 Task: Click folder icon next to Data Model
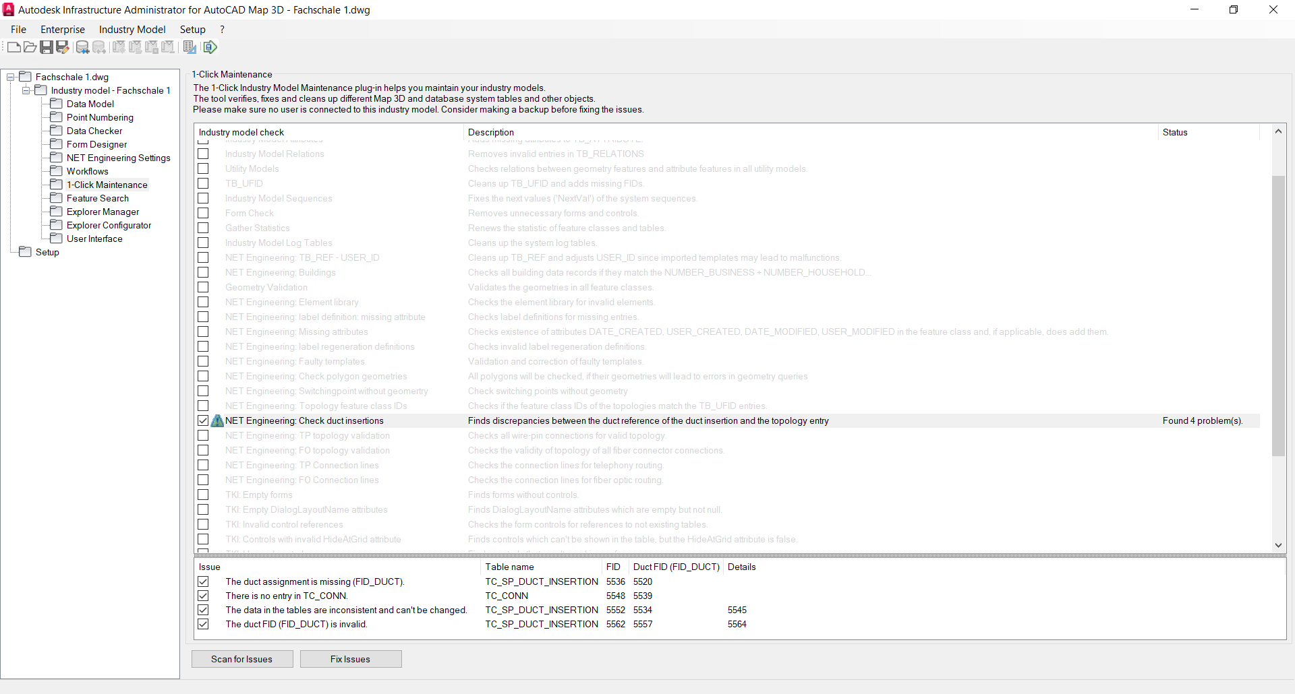[57, 104]
